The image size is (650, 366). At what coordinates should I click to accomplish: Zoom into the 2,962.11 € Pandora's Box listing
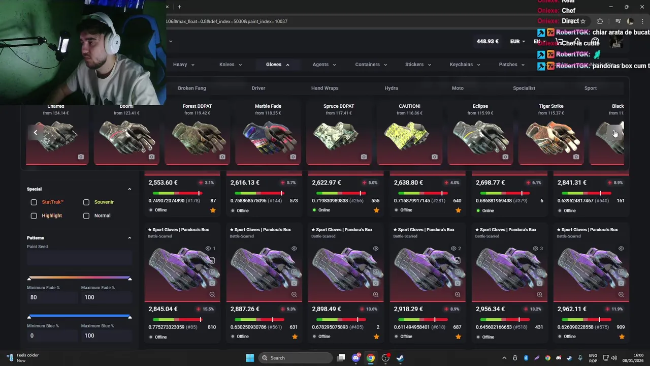click(x=621, y=294)
